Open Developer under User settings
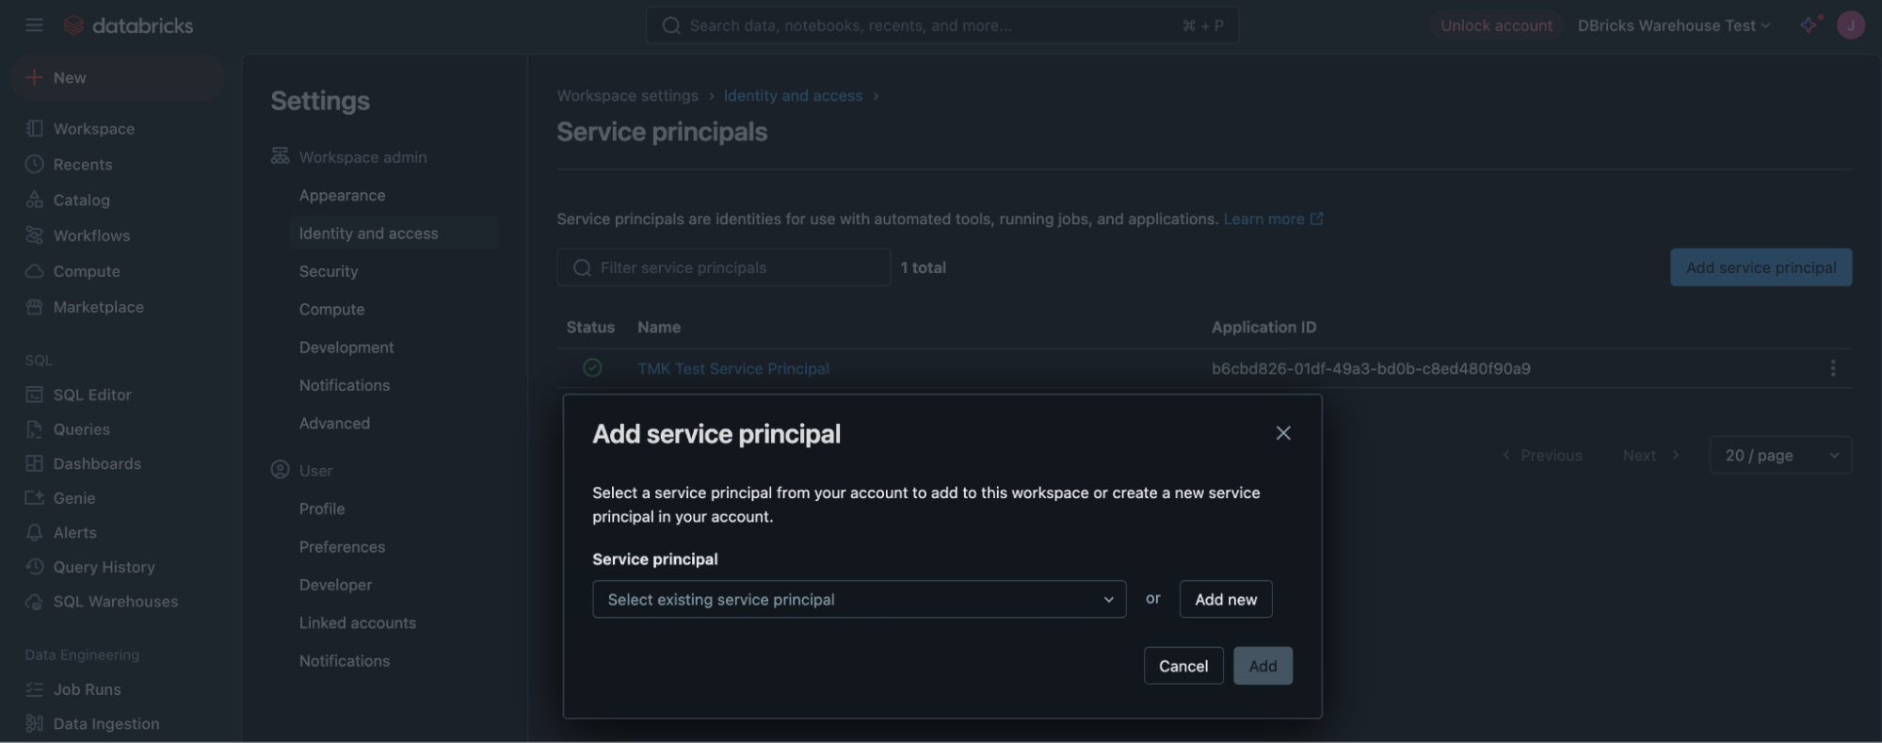 click(335, 585)
